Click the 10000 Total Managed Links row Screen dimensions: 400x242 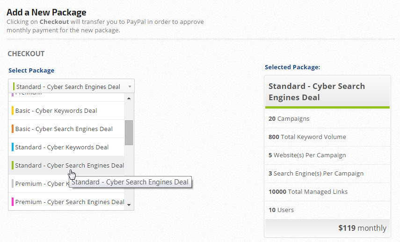(x=308, y=192)
